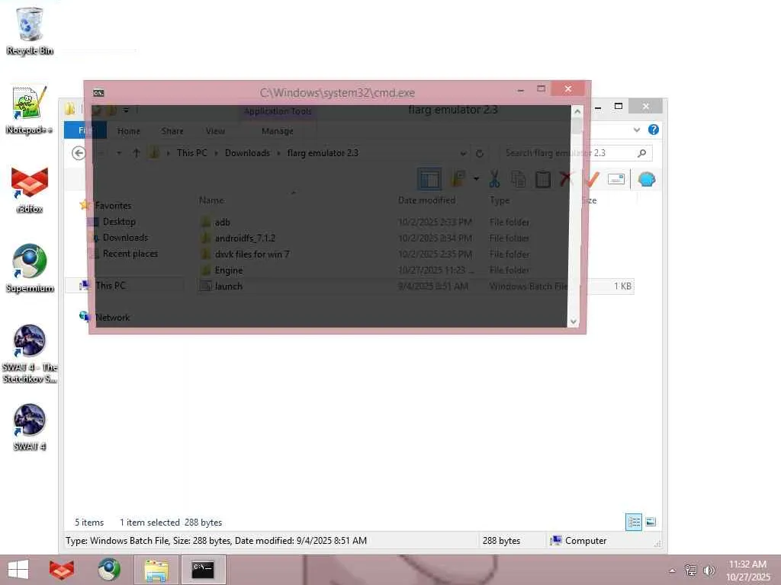Click the 1 KB size cell
Viewport: 781px width, 585px height.
pos(622,286)
